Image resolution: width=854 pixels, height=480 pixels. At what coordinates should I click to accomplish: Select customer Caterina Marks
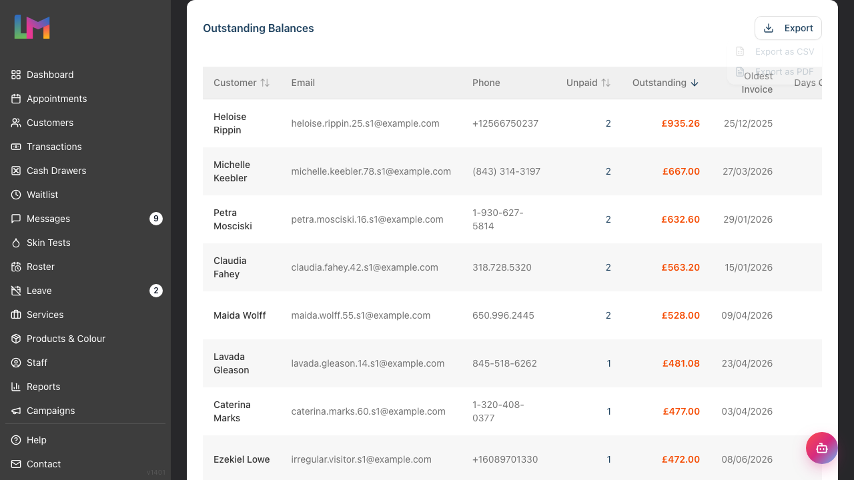(x=232, y=411)
